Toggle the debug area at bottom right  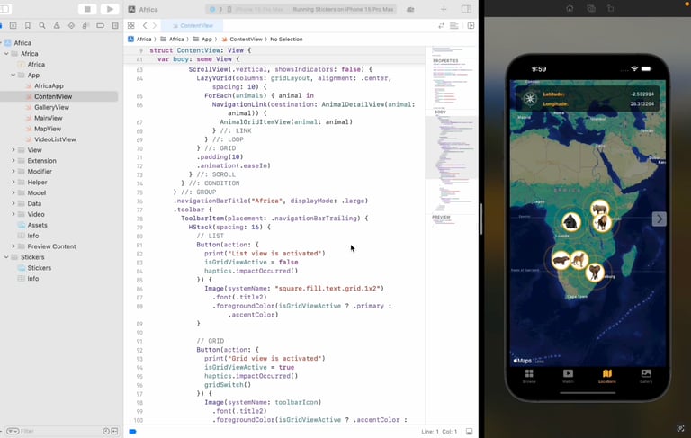pyautogui.click(x=470, y=432)
